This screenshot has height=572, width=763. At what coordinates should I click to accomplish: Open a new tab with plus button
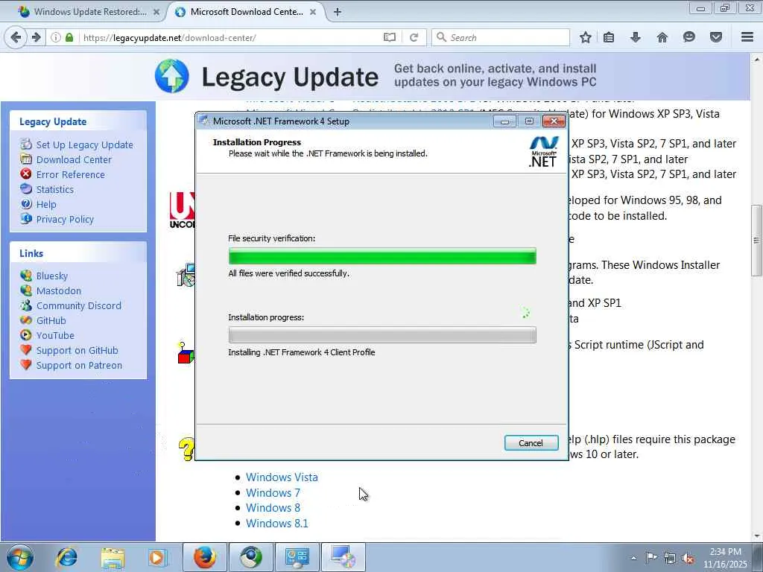coord(338,12)
